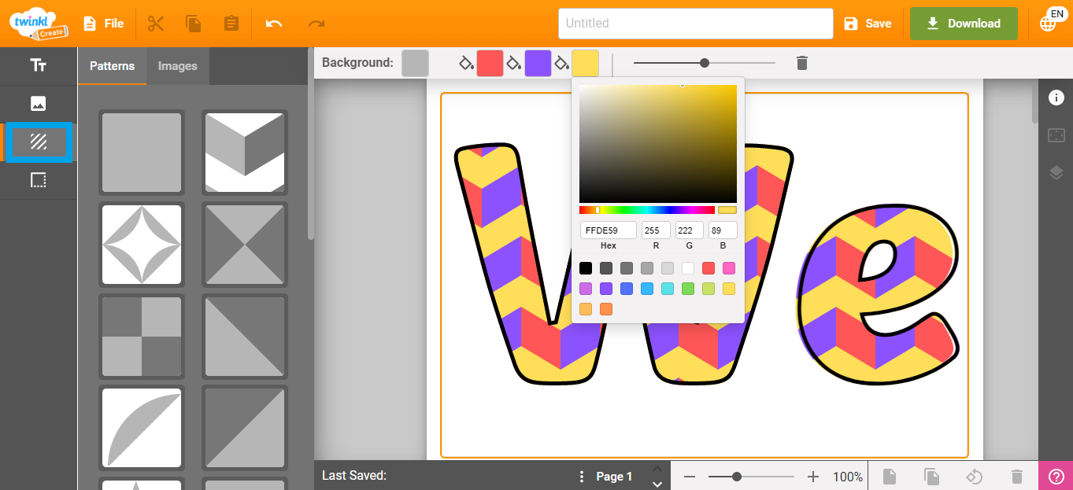Click the green Download button
Viewport: 1073px width, 490px height.
tap(964, 24)
